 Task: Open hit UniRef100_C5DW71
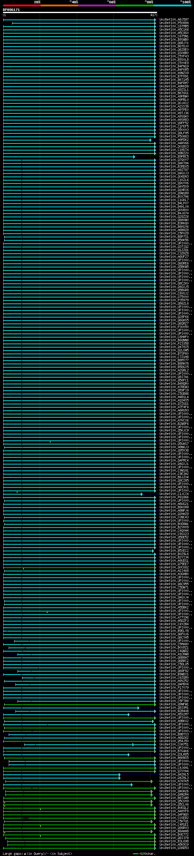tap(174, 588)
